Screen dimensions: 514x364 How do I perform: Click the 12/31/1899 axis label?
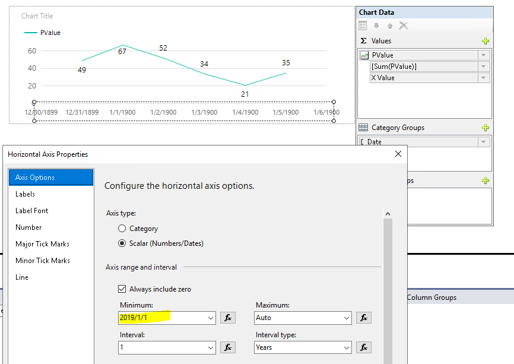[x=82, y=112]
